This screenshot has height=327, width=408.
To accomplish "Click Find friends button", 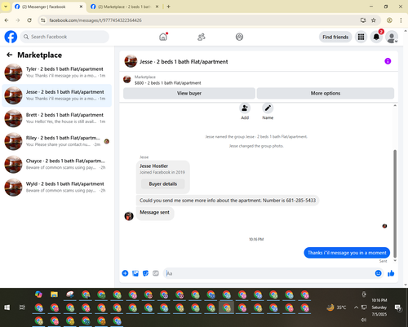I will [335, 37].
